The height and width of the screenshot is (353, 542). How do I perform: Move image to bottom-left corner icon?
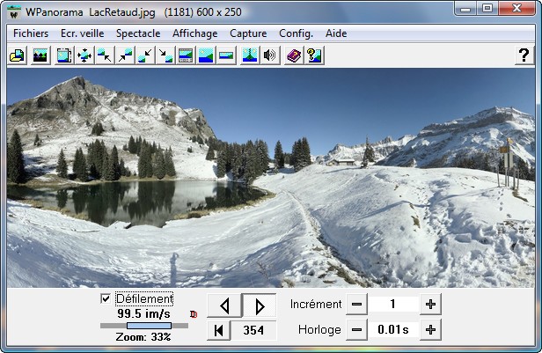click(145, 55)
